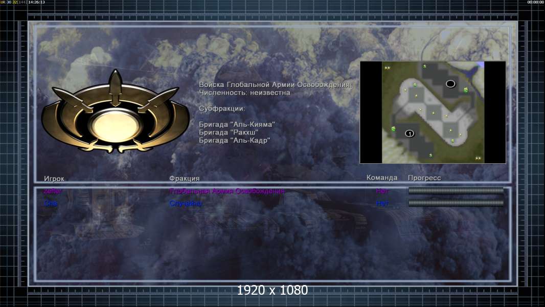This screenshot has width=545, height=307.
Task: Click the 14:26:13 clock readout top-left
Action: coord(36,2)
